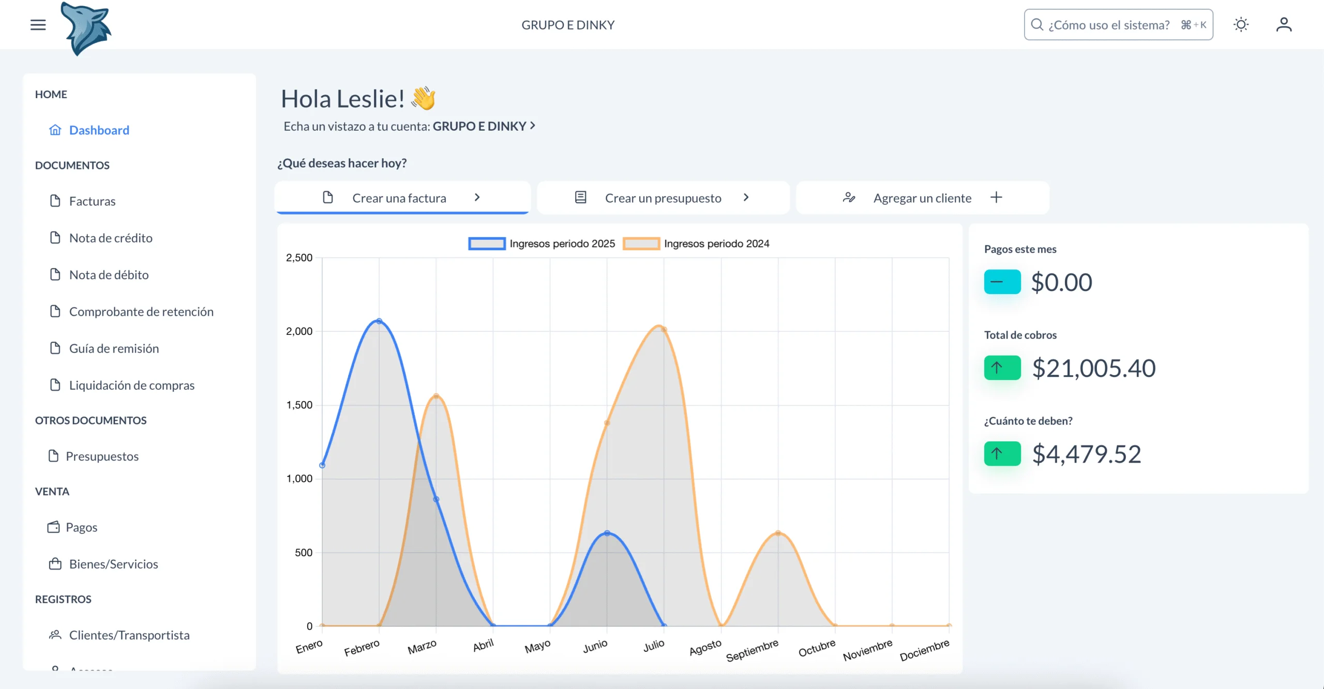Open the hamburger sidebar menu

pyautogui.click(x=38, y=25)
